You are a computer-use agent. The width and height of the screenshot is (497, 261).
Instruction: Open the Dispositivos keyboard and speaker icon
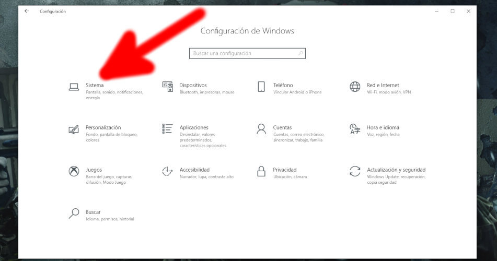coord(168,87)
